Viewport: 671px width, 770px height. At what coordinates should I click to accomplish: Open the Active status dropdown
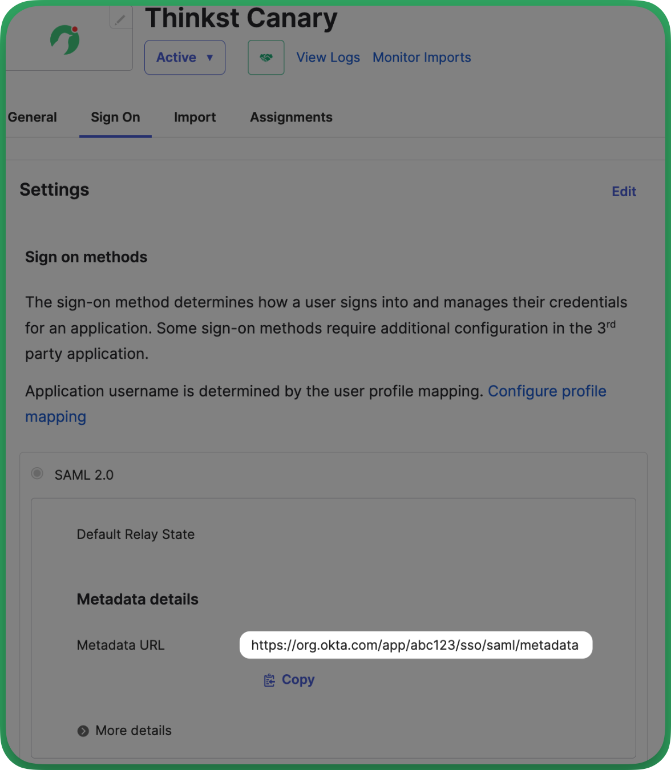[185, 58]
